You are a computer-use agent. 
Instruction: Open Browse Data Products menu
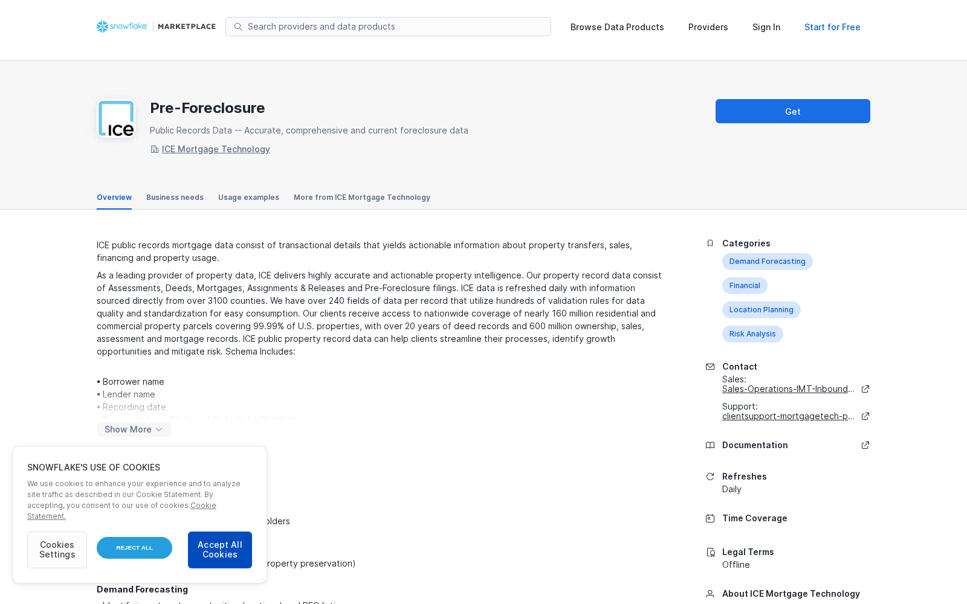click(x=617, y=27)
